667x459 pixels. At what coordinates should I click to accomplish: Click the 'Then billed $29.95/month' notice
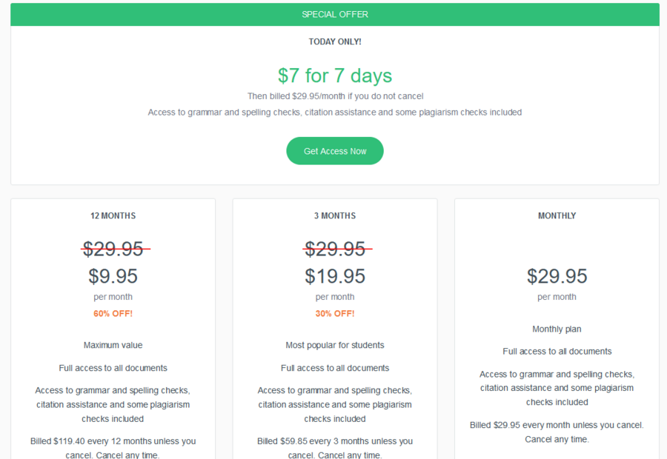tap(335, 96)
